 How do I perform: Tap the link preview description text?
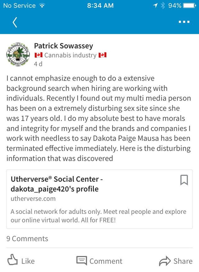point(98,216)
